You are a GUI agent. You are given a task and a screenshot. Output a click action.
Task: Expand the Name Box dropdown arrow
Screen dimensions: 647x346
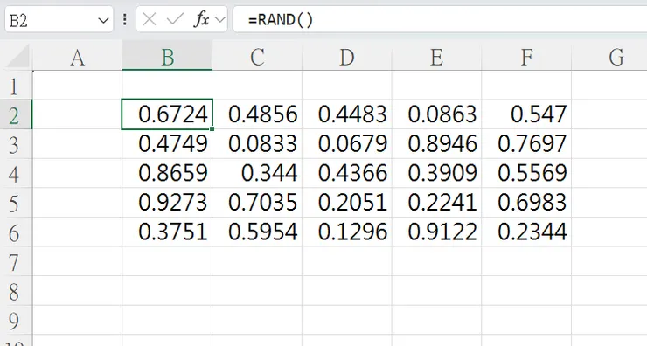tap(103, 20)
